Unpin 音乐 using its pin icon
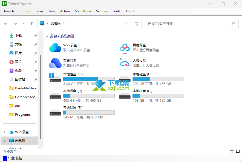 (36, 62)
